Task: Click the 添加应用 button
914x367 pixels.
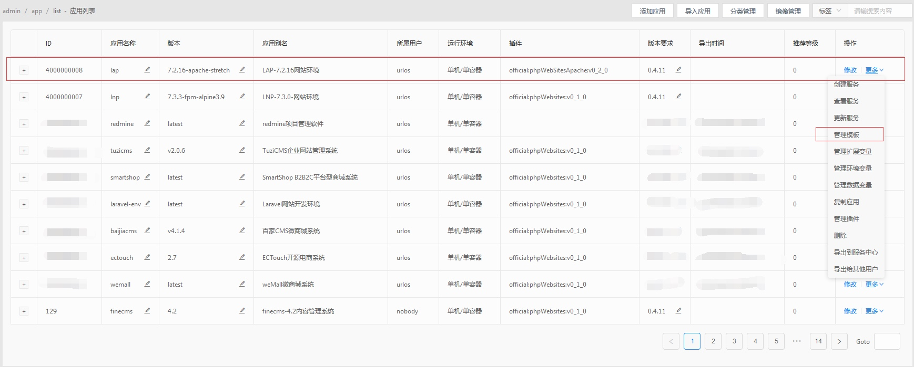Action: tap(653, 11)
